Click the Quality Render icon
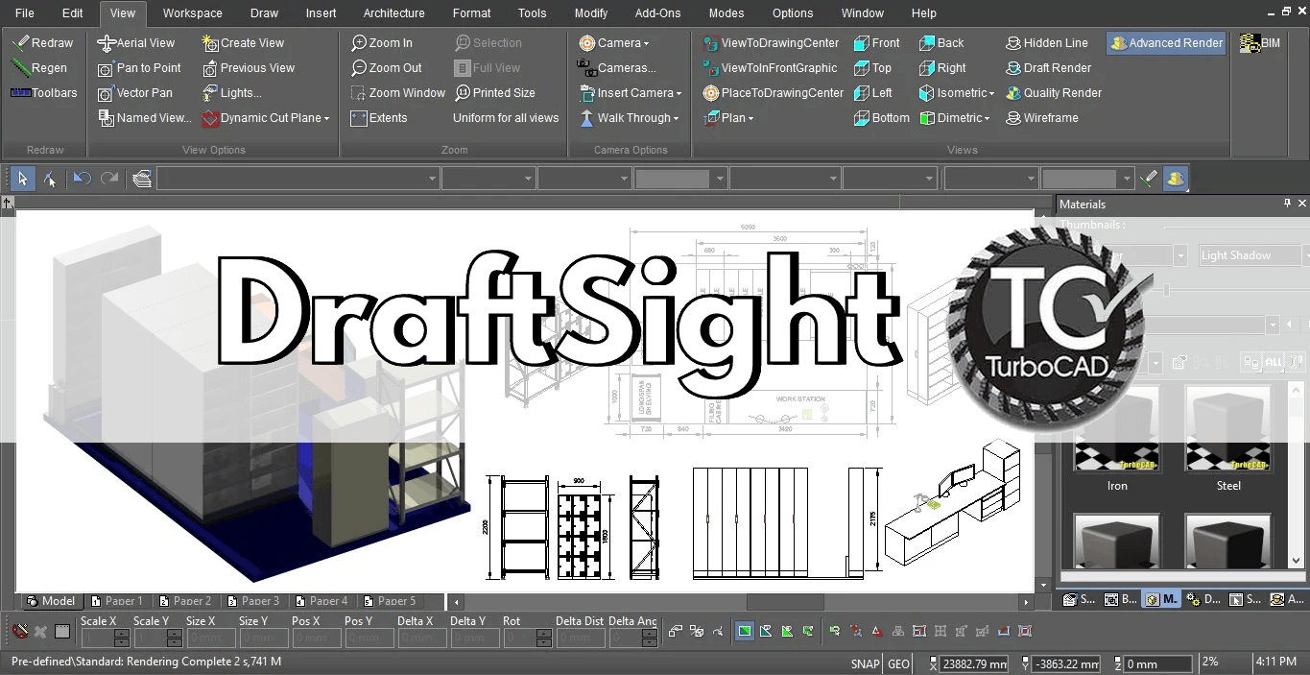 [1013, 93]
